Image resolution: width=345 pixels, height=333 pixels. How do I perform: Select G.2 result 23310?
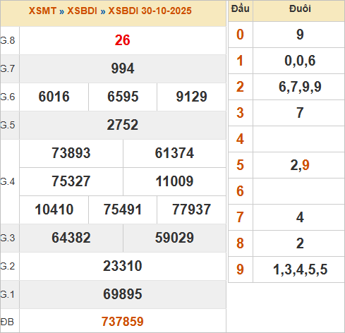click(x=123, y=266)
